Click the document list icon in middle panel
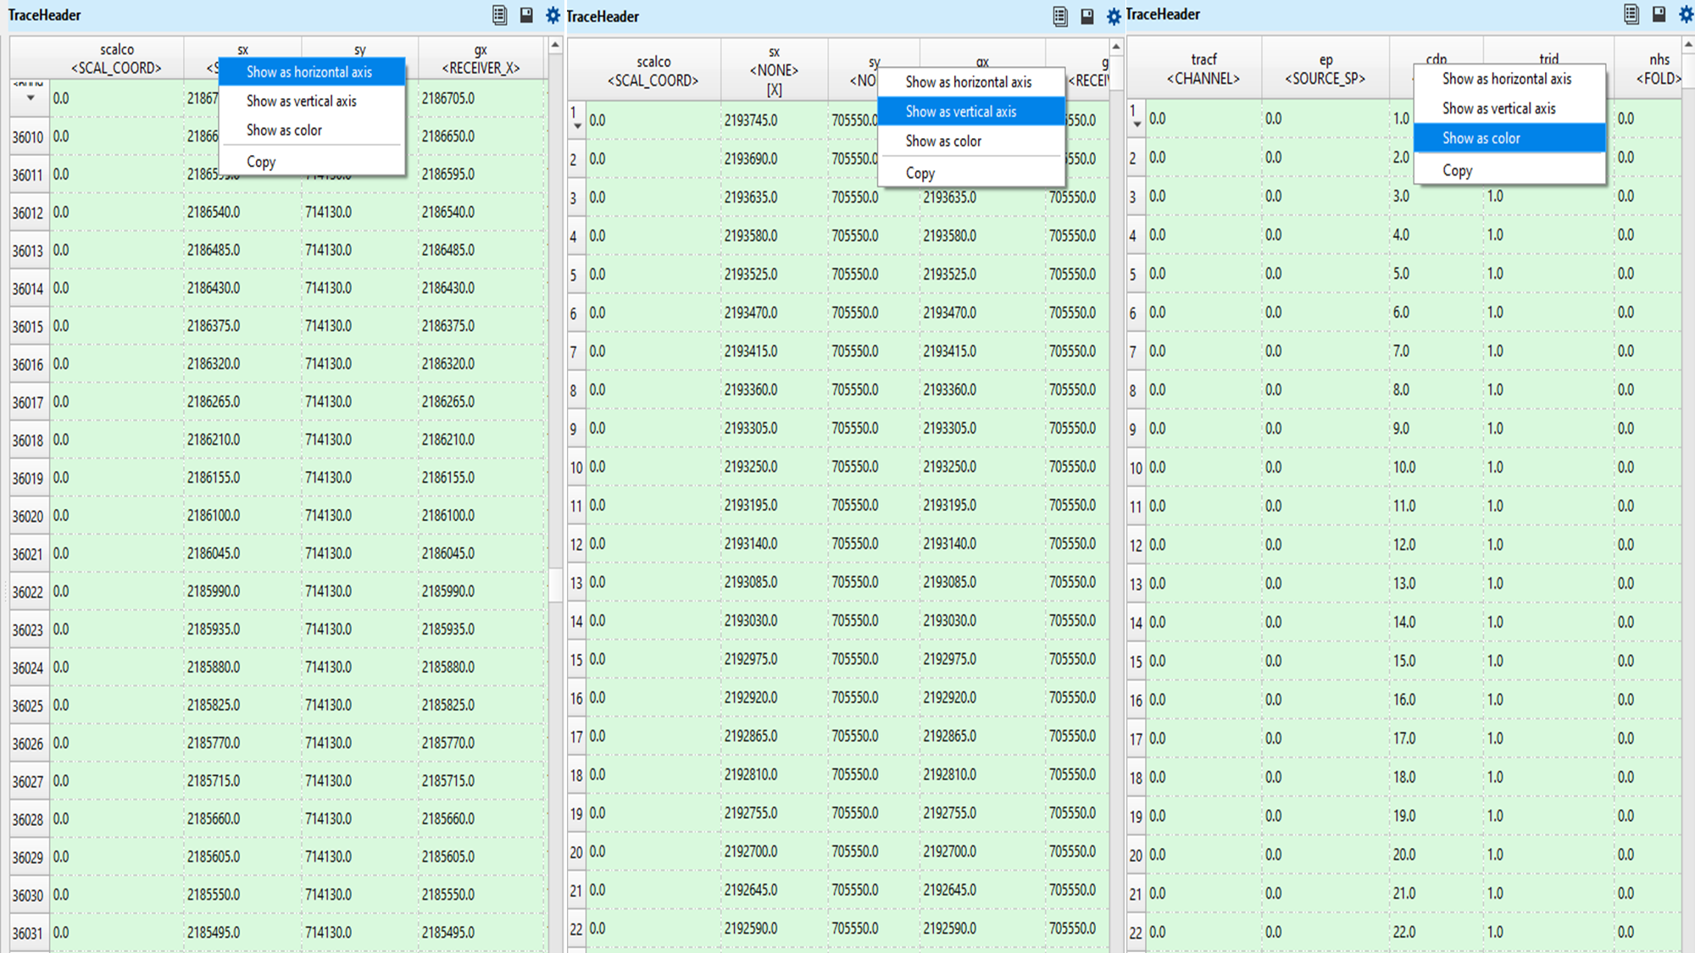The image size is (1695, 953). tap(1060, 17)
